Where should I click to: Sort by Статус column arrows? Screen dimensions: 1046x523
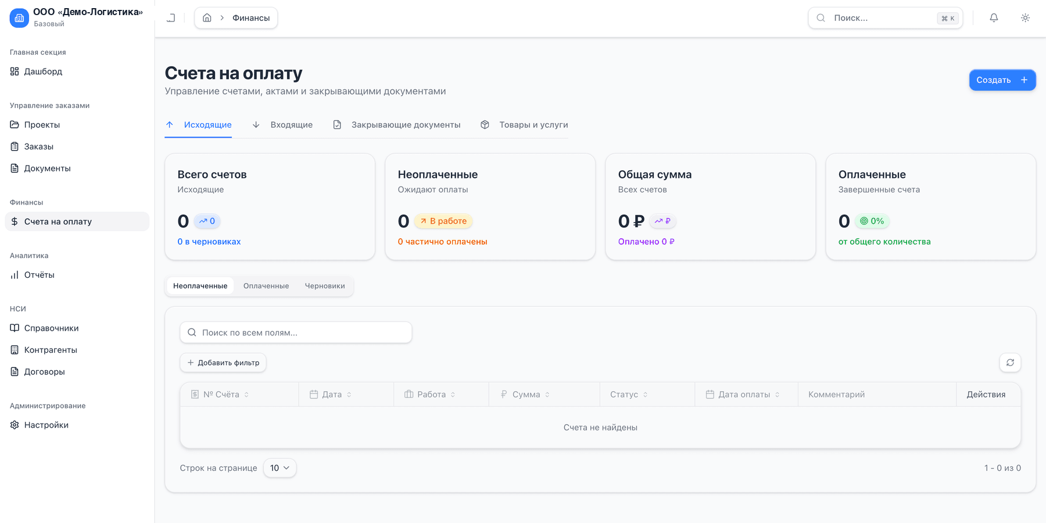[x=645, y=395]
